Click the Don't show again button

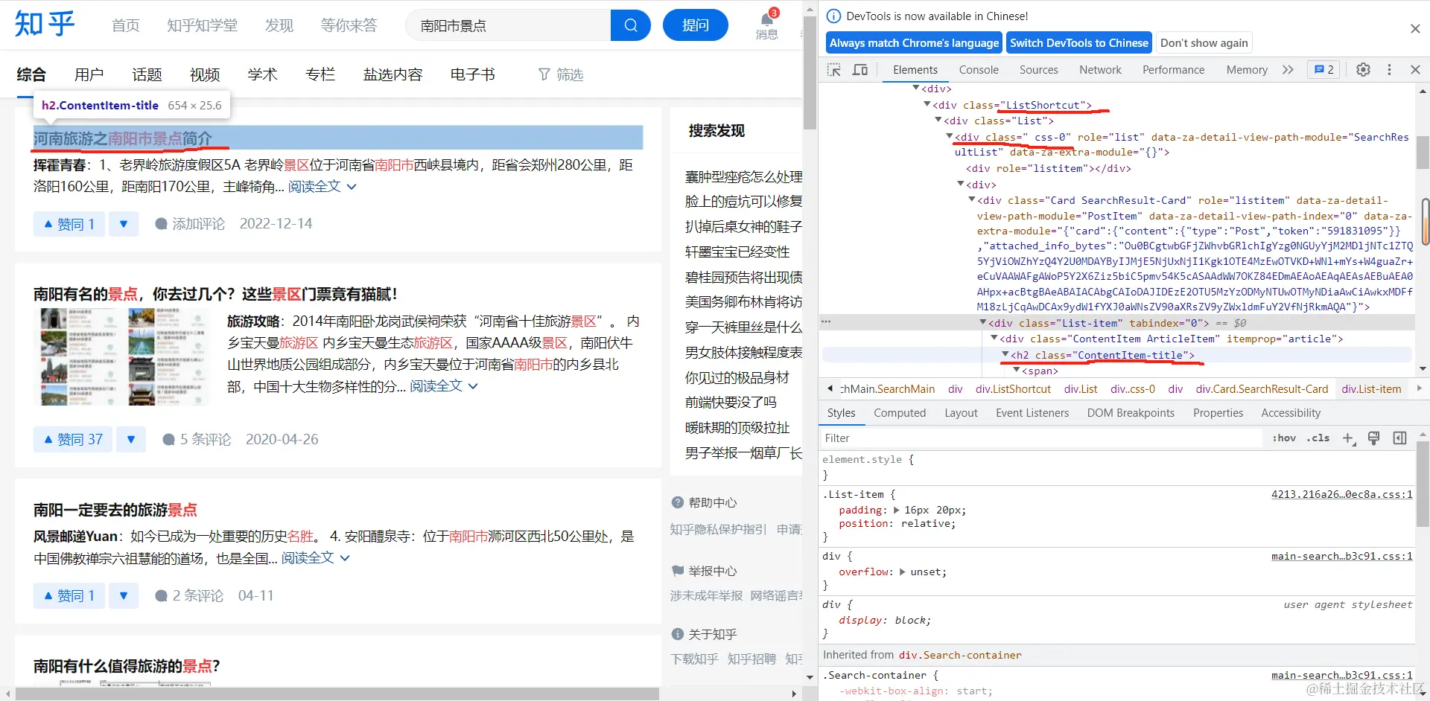pos(1204,43)
